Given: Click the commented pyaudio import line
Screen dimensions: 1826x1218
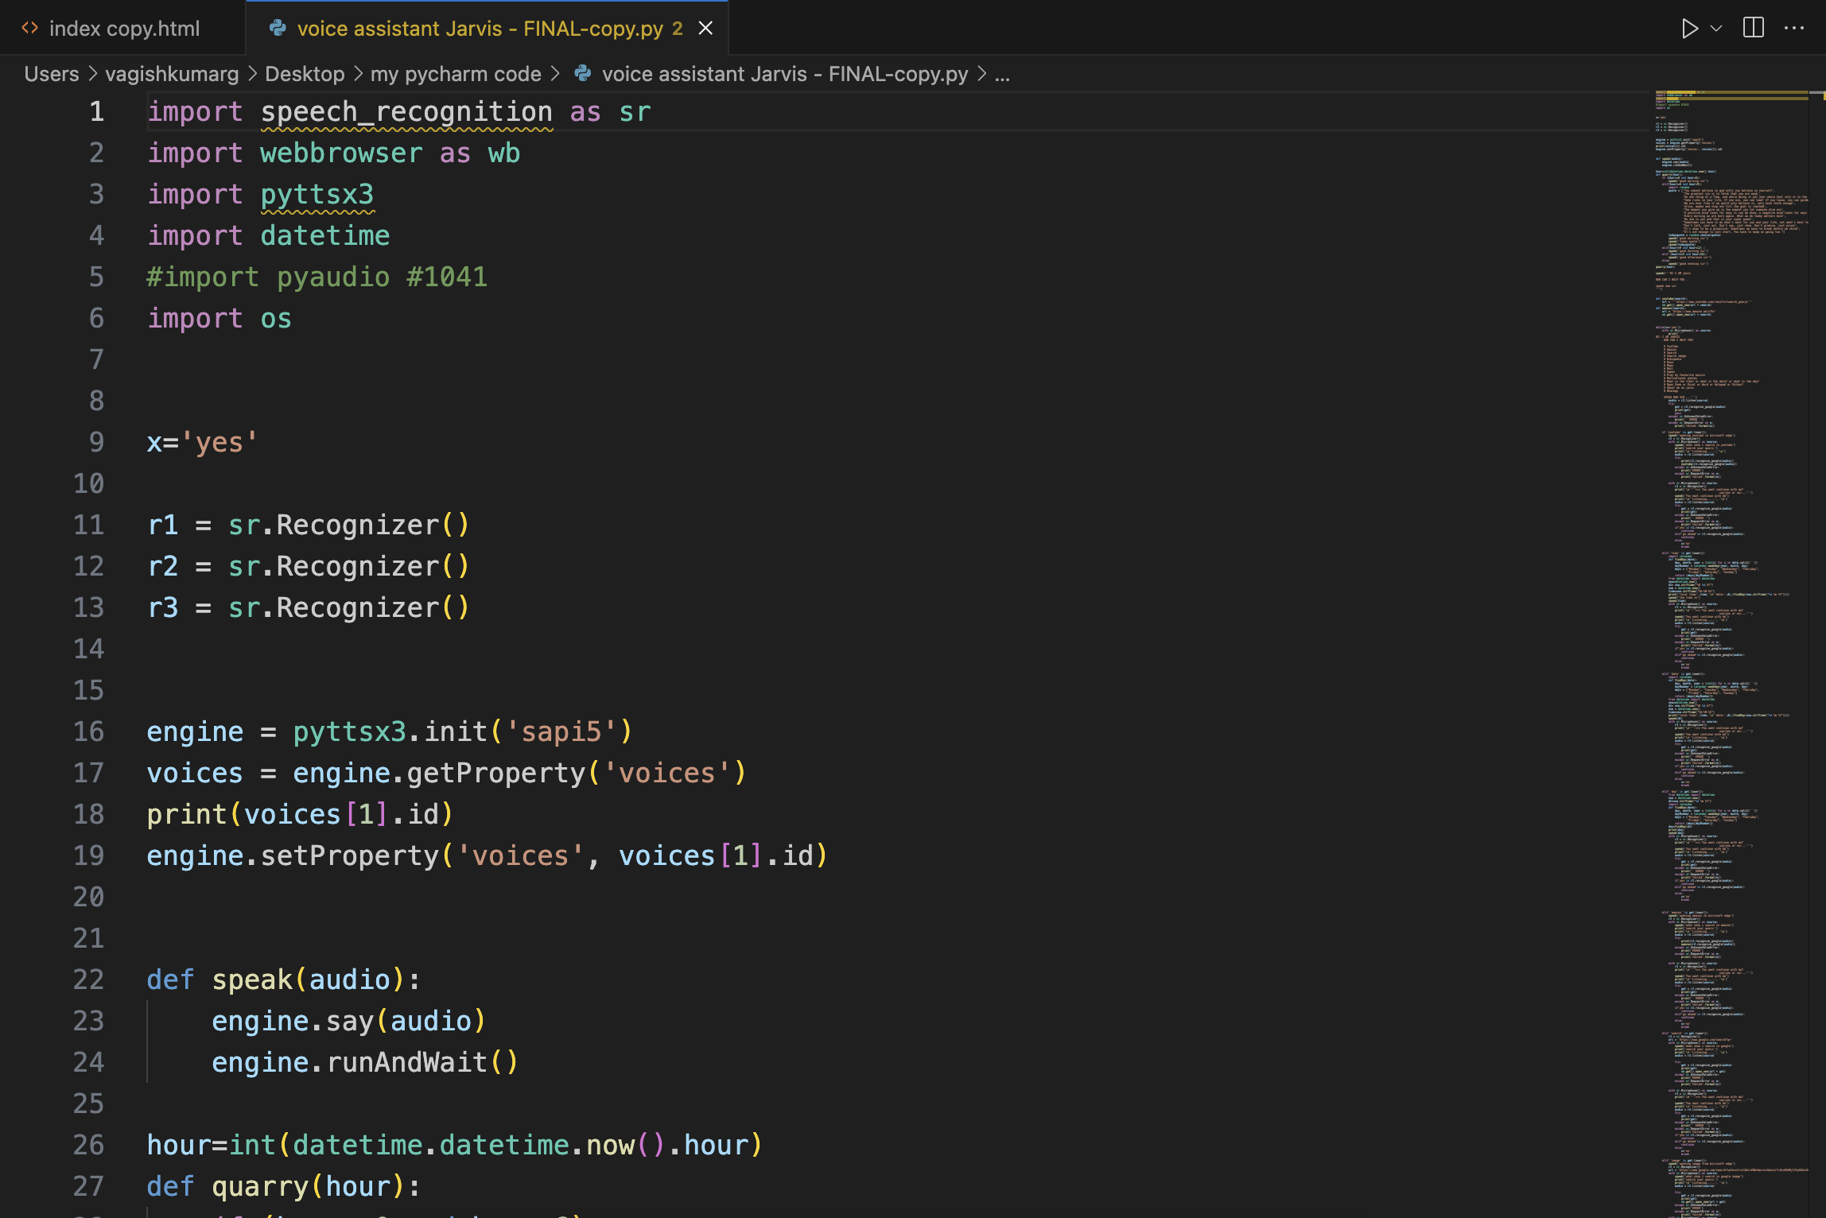Looking at the screenshot, I should [x=317, y=277].
